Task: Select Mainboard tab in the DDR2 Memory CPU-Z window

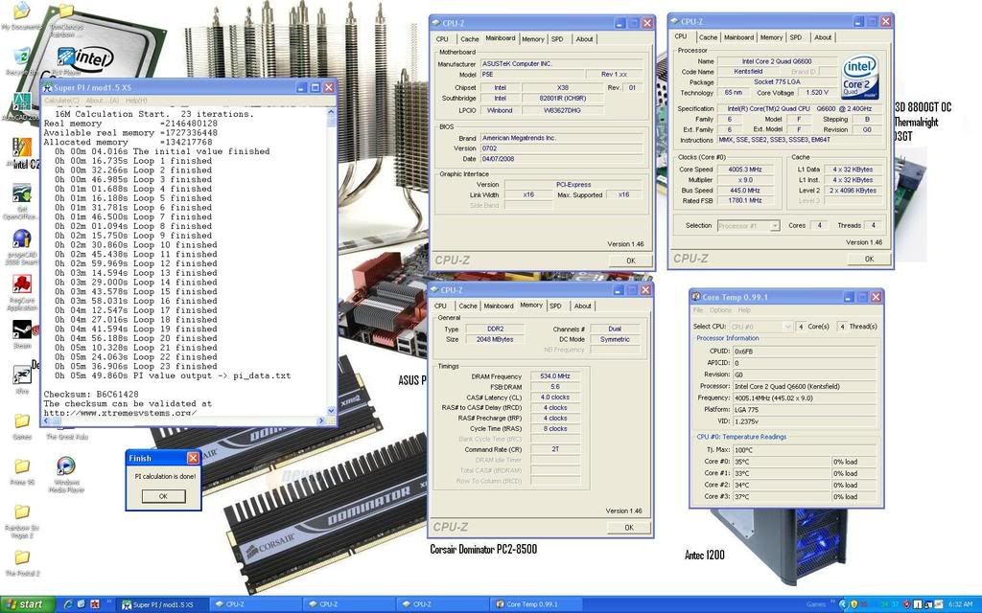Action: [x=499, y=306]
